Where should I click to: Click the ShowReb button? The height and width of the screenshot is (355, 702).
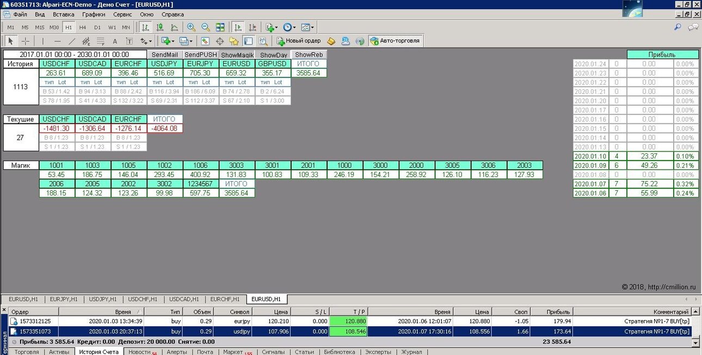point(309,55)
